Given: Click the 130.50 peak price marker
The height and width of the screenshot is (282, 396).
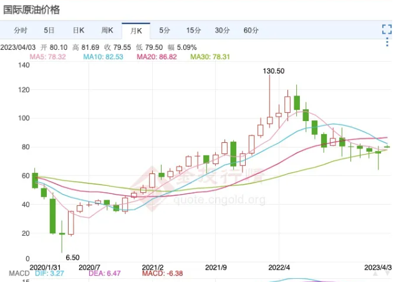Looking at the screenshot, I should coord(274,72).
